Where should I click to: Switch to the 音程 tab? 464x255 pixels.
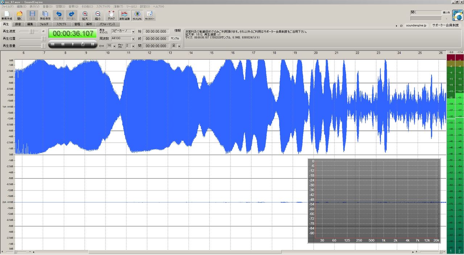(x=77, y=24)
